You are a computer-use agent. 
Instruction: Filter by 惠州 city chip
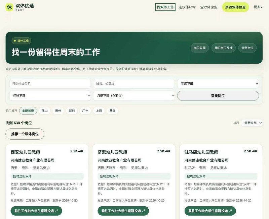coord(58,111)
